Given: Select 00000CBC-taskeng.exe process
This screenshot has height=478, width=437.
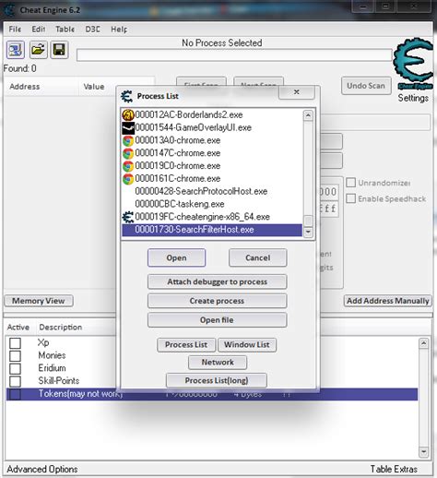Looking at the screenshot, I should click(212, 204).
